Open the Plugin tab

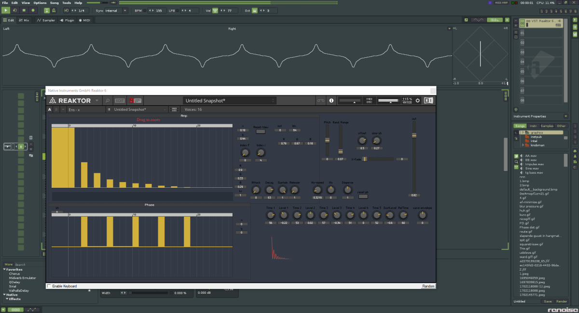tap(67, 20)
